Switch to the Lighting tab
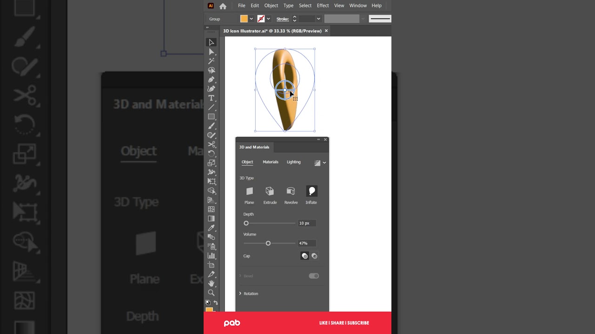This screenshot has height=334, width=595. tap(294, 162)
